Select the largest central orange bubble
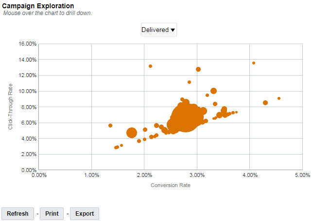 tap(186, 117)
